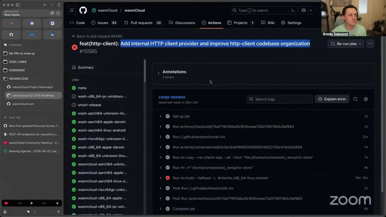Image resolution: width=386 pixels, height=217 pixels.
Task: Click the Share Quote speech-bubble icon
Action: [52, 13]
